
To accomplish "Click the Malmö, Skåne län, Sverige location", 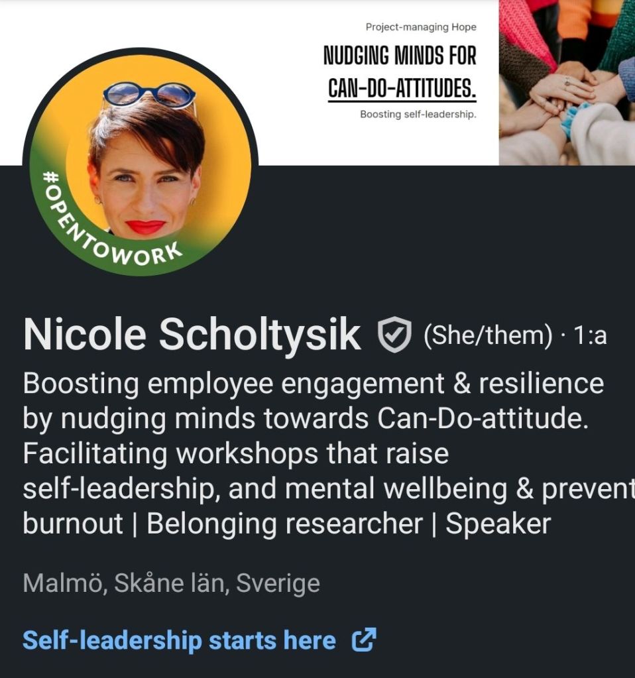I will 171,583.
